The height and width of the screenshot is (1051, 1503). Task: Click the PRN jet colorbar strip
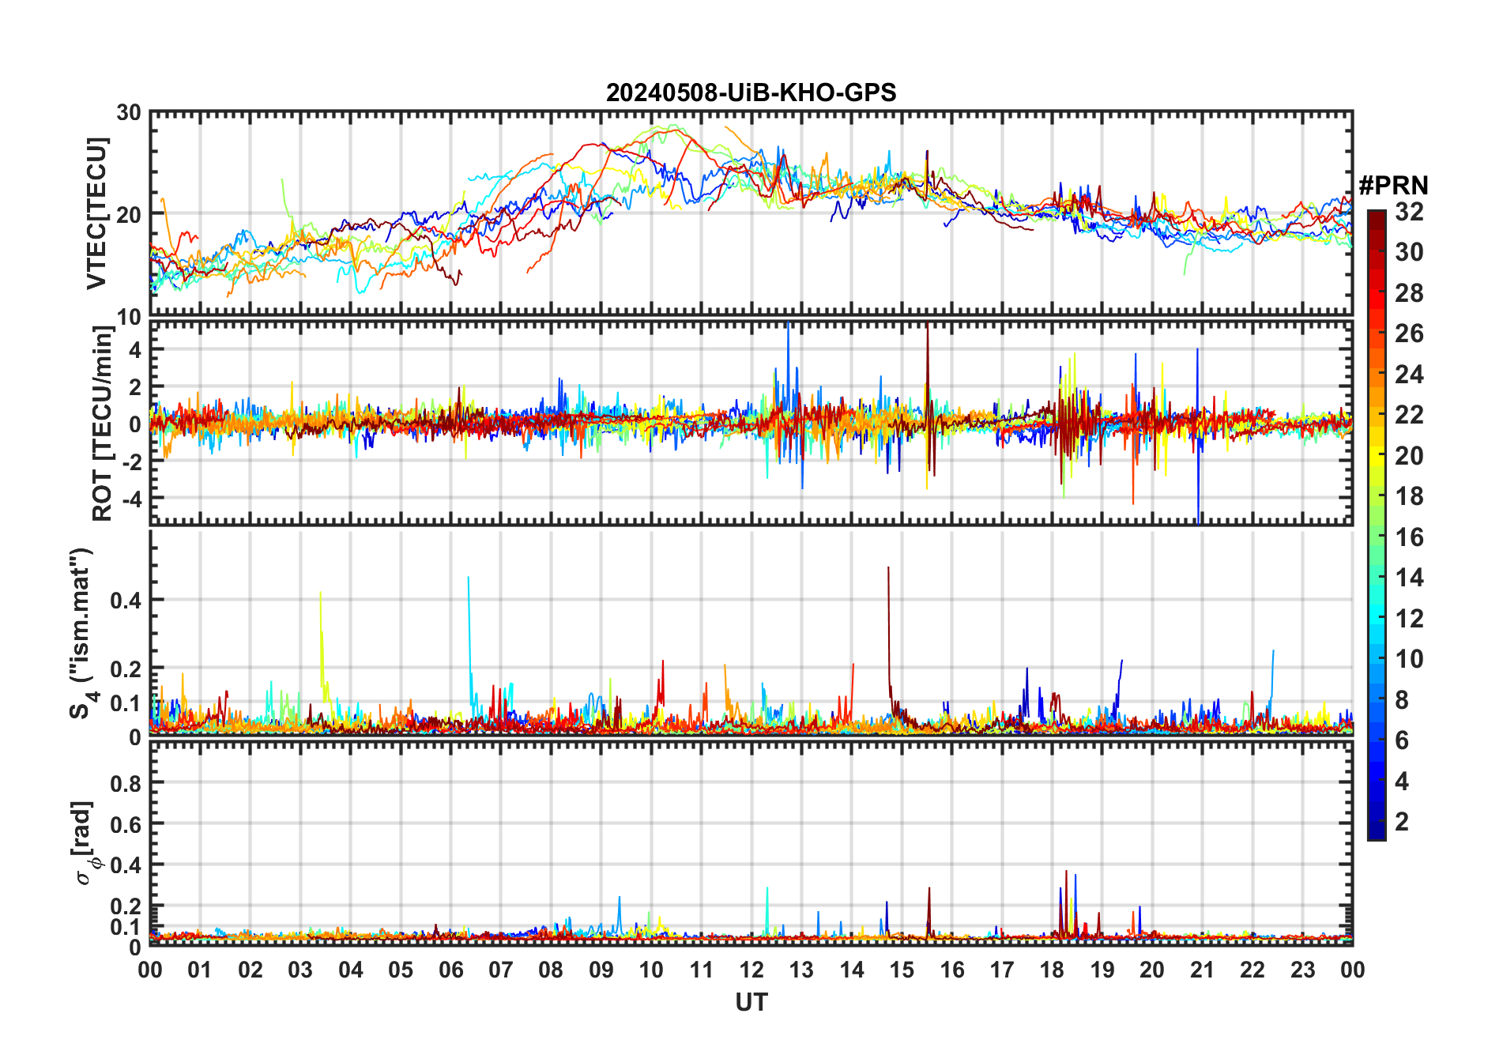pyautogui.click(x=1377, y=525)
